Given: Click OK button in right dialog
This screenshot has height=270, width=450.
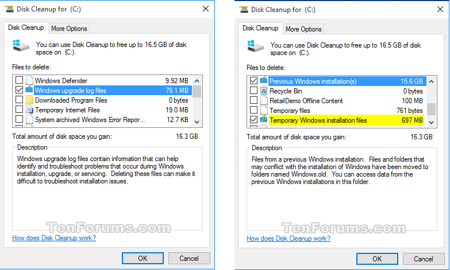Looking at the screenshot, I should (x=377, y=259).
